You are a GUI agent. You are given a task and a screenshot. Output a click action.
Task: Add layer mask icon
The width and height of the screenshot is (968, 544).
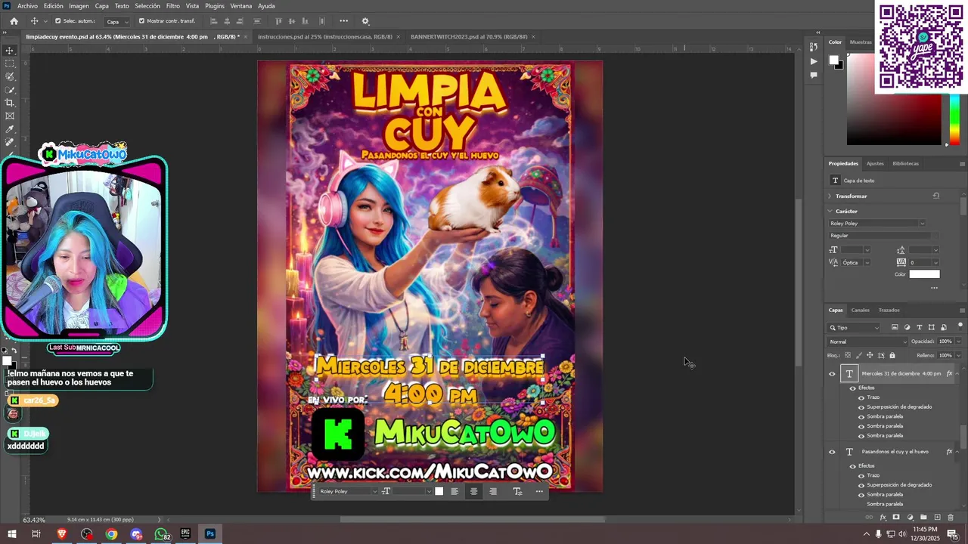[x=896, y=518]
